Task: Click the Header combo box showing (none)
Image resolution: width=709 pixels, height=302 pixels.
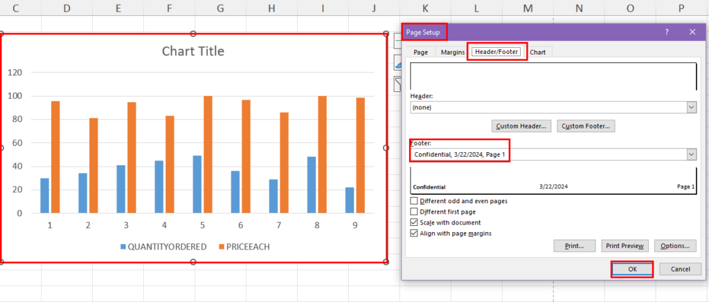Action: 553,107
